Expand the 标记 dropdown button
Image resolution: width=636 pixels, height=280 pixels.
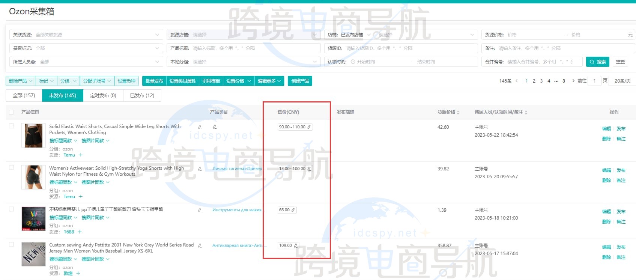(47, 81)
